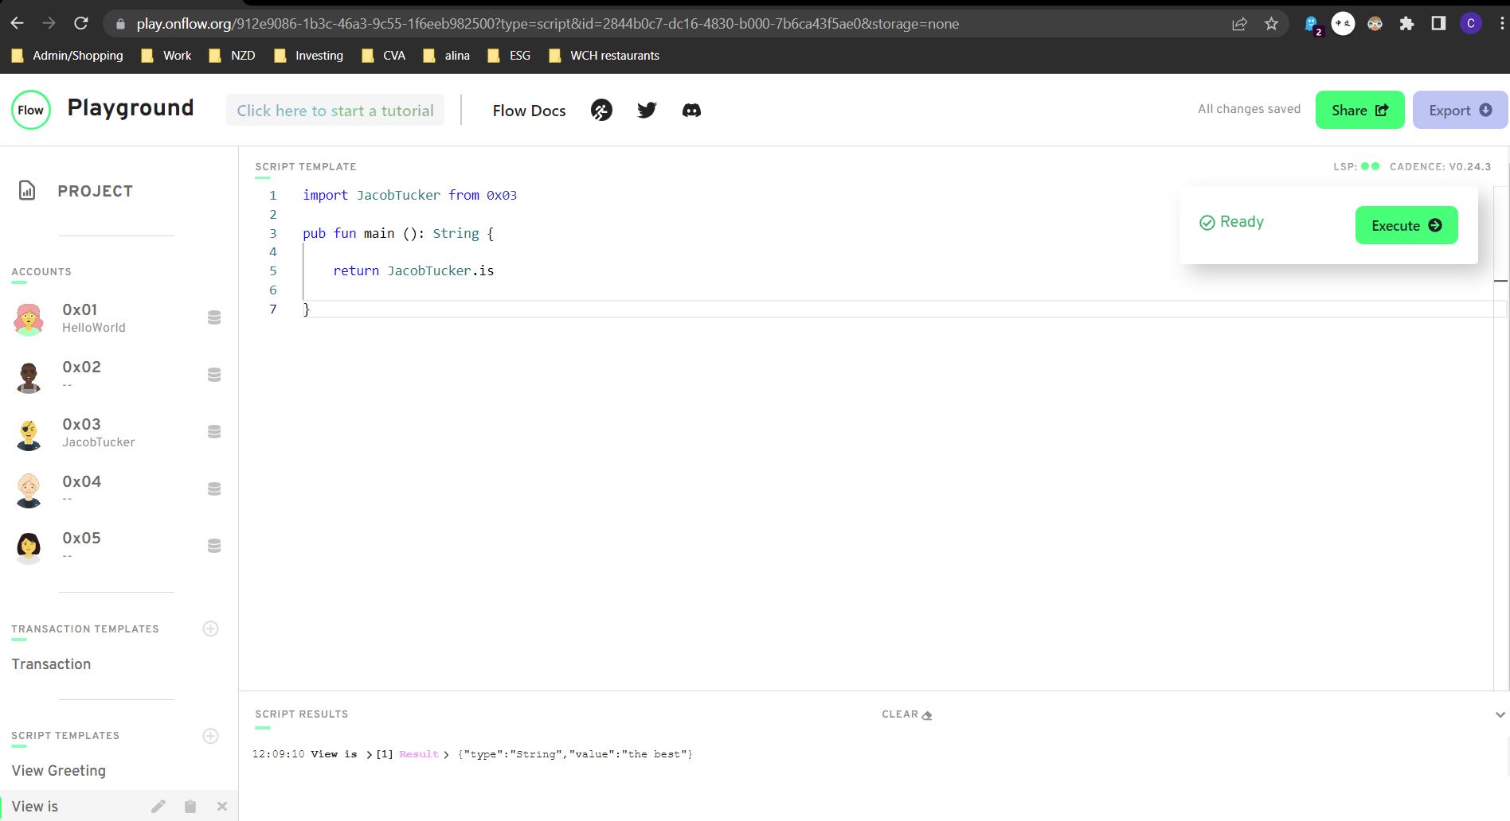Open the View Greeting script template
The height and width of the screenshot is (821, 1510).
[59, 771]
